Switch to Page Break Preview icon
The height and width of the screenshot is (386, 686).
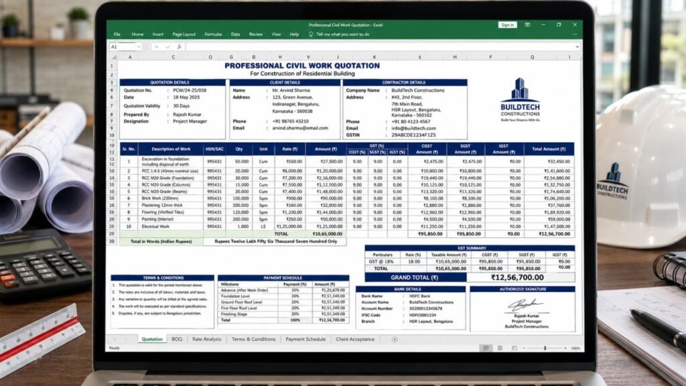click(x=514, y=348)
